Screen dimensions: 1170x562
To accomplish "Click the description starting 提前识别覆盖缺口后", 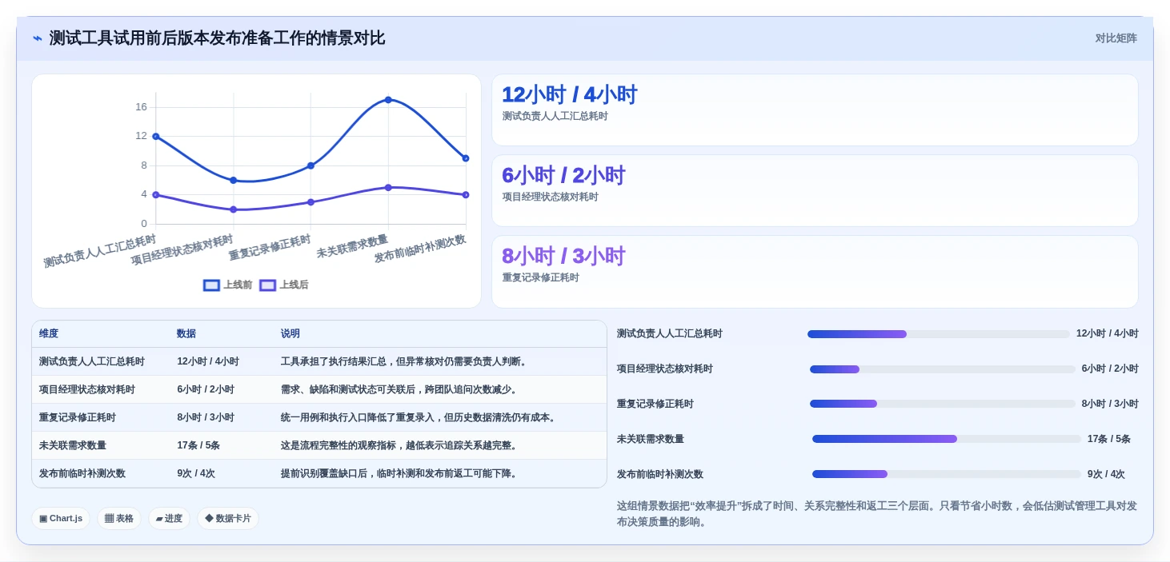I will (x=401, y=474).
